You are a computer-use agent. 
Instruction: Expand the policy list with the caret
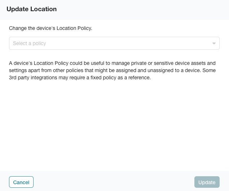pyautogui.click(x=214, y=43)
